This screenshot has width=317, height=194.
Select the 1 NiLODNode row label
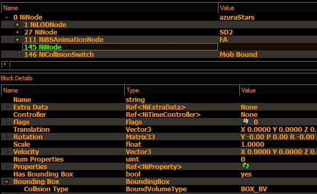[x=45, y=25]
